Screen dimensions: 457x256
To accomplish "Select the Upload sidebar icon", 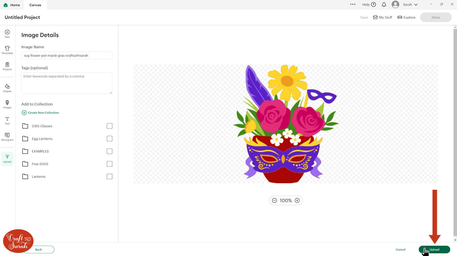I will (7, 159).
